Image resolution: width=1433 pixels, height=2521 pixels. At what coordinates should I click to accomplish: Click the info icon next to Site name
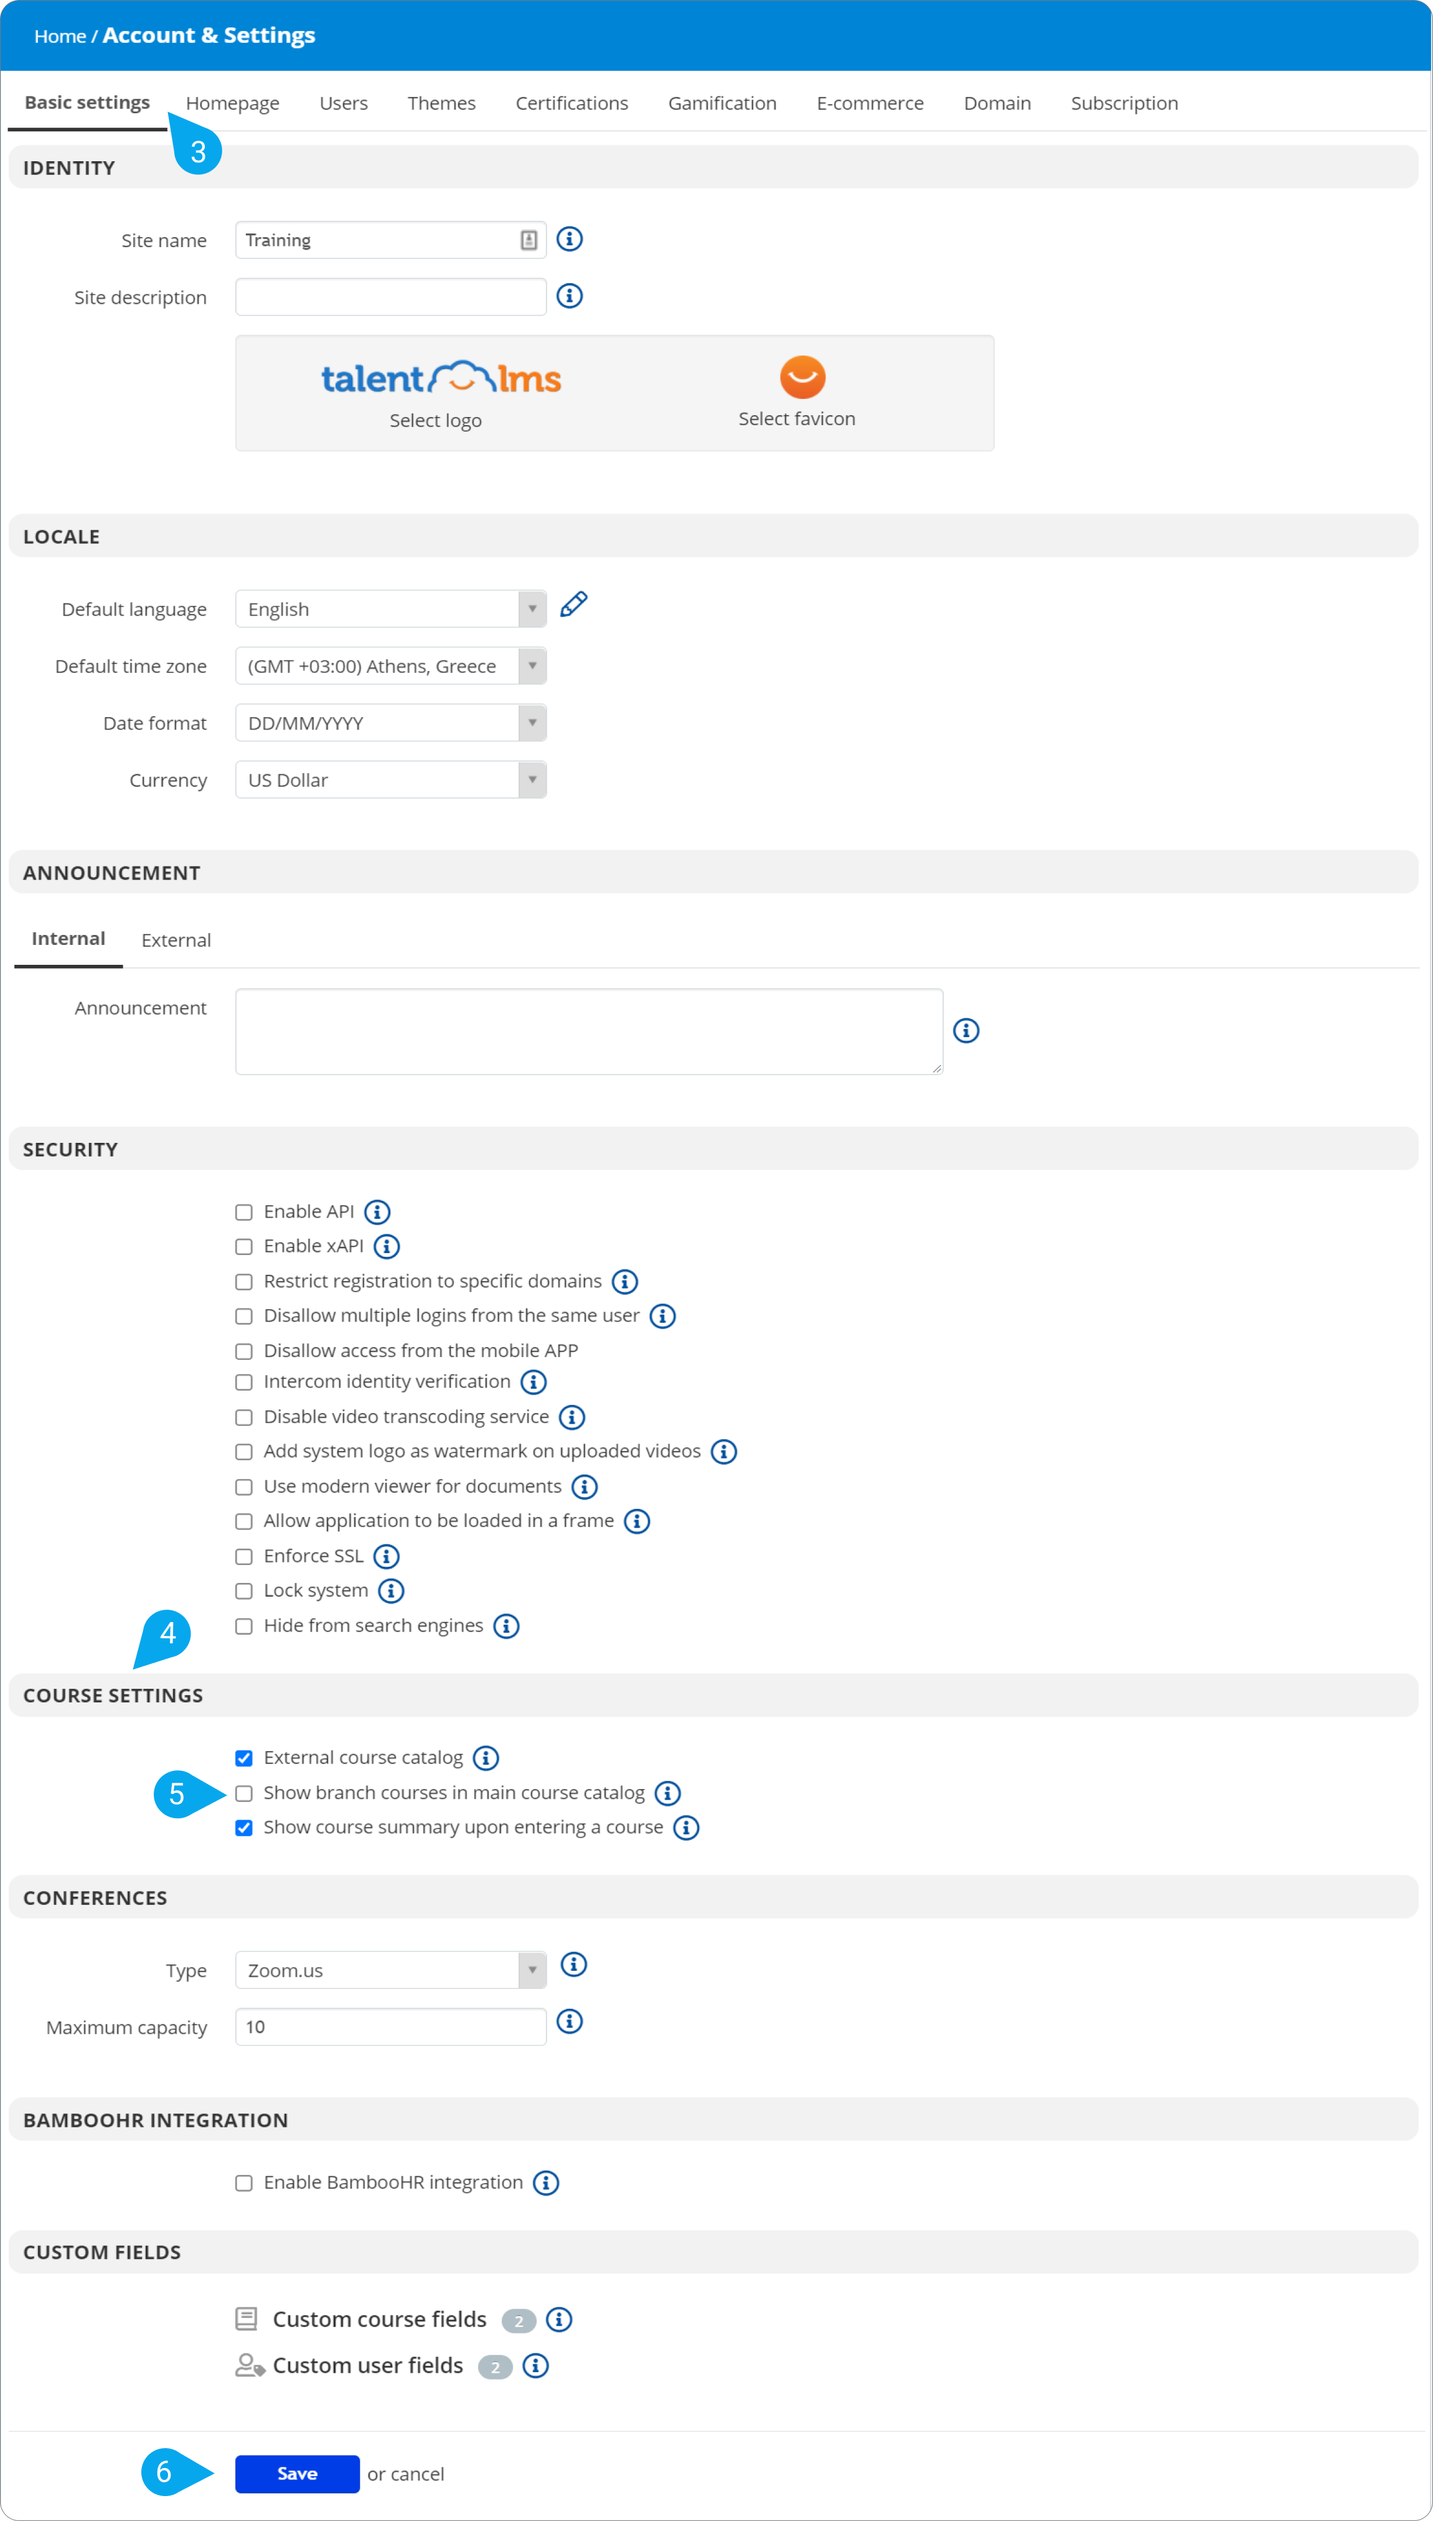tap(570, 239)
